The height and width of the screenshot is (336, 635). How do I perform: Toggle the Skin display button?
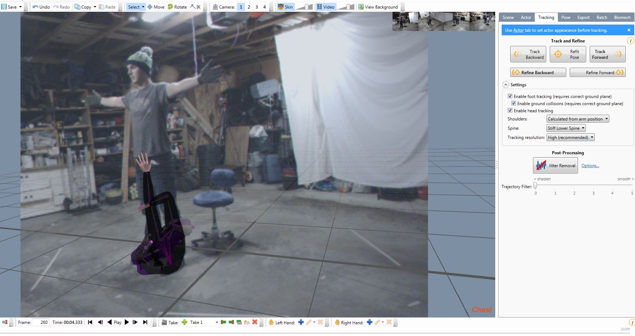point(285,7)
